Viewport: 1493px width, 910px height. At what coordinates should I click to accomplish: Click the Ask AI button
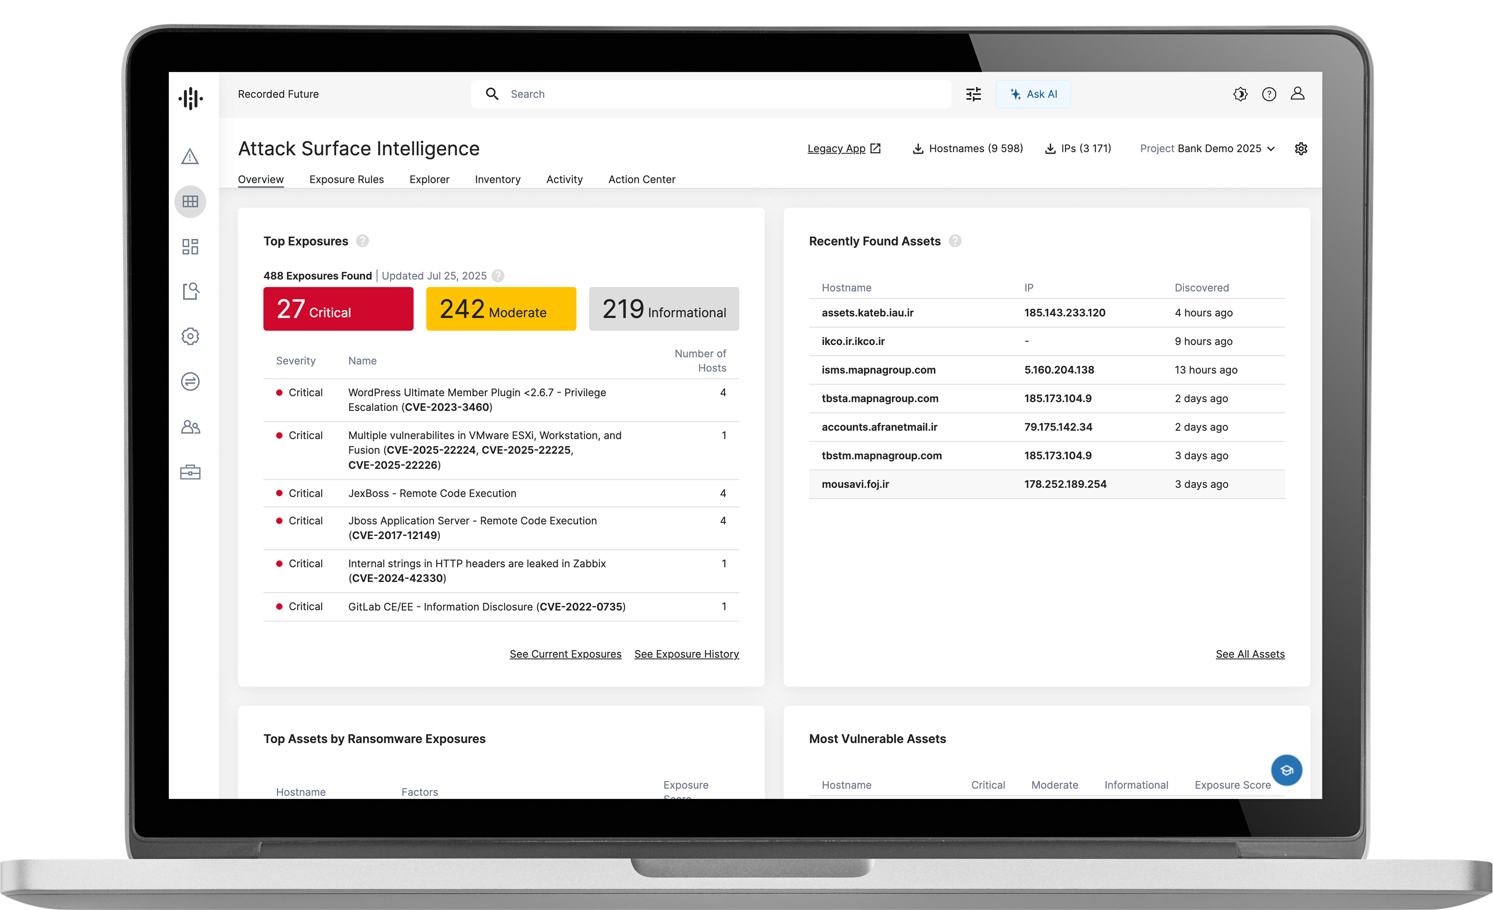1033,94
